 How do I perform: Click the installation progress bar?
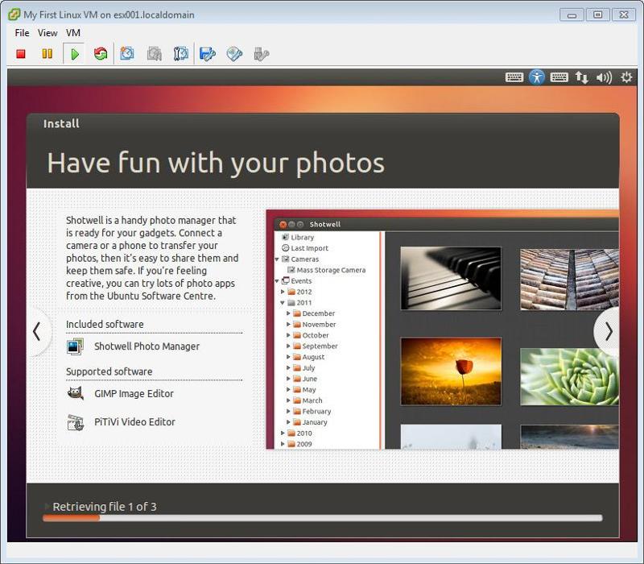(x=323, y=518)
